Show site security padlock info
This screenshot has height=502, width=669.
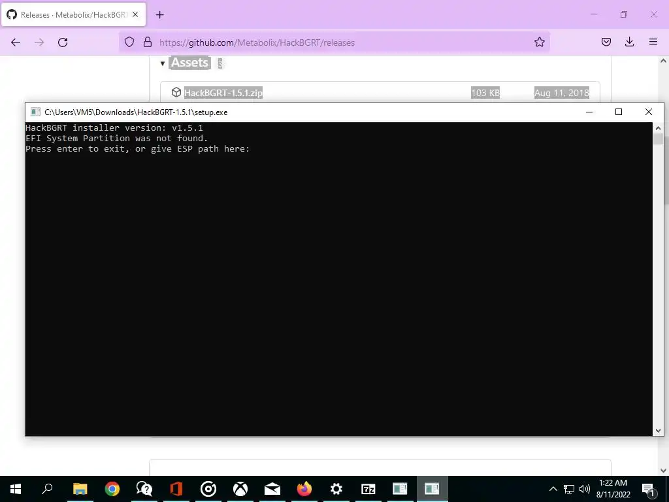click(x=148, y=42)
